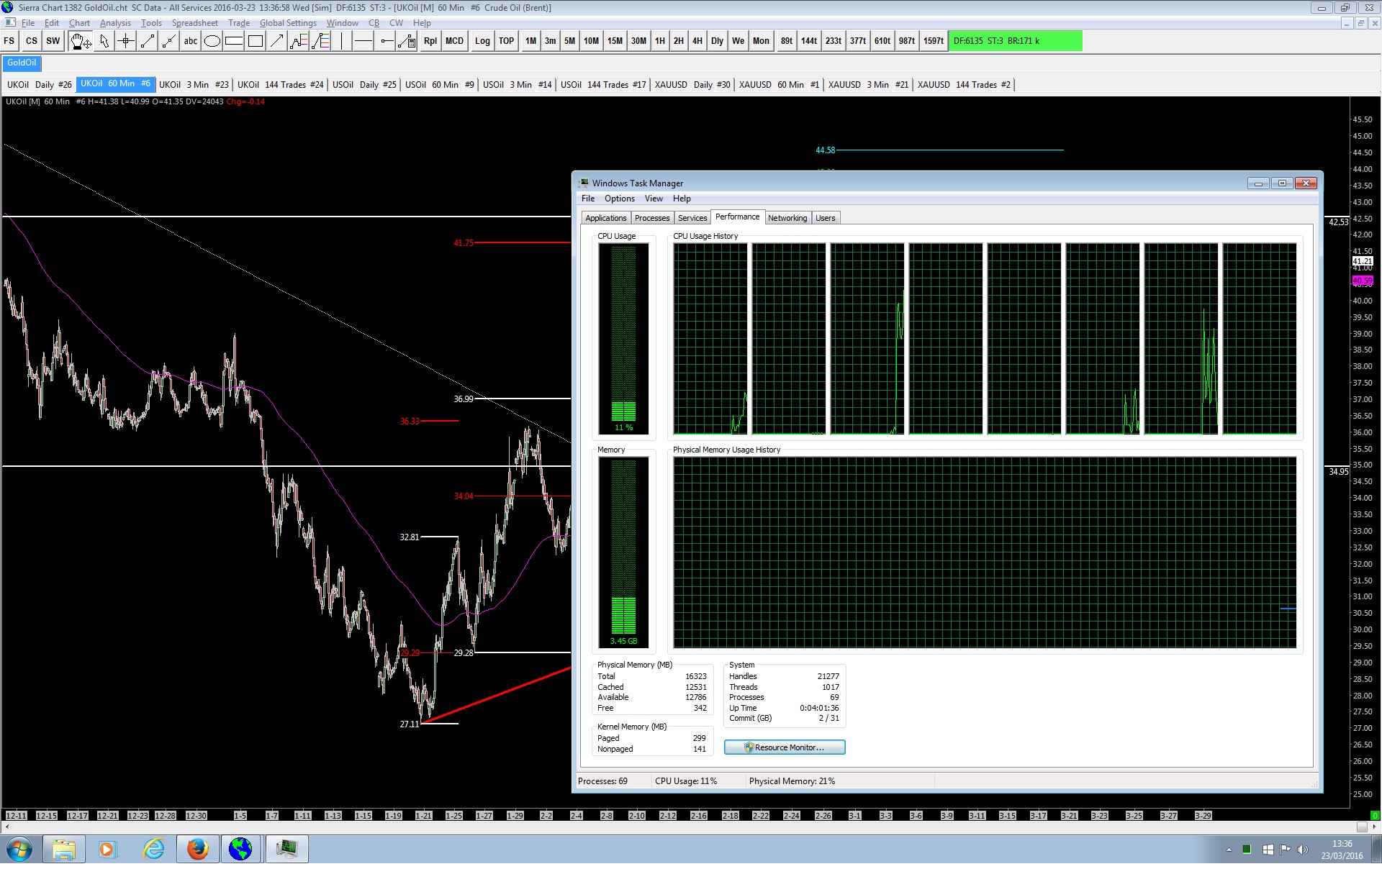Open the Analysis menu
Screen dimensions: 1382x869
point(115,23)
